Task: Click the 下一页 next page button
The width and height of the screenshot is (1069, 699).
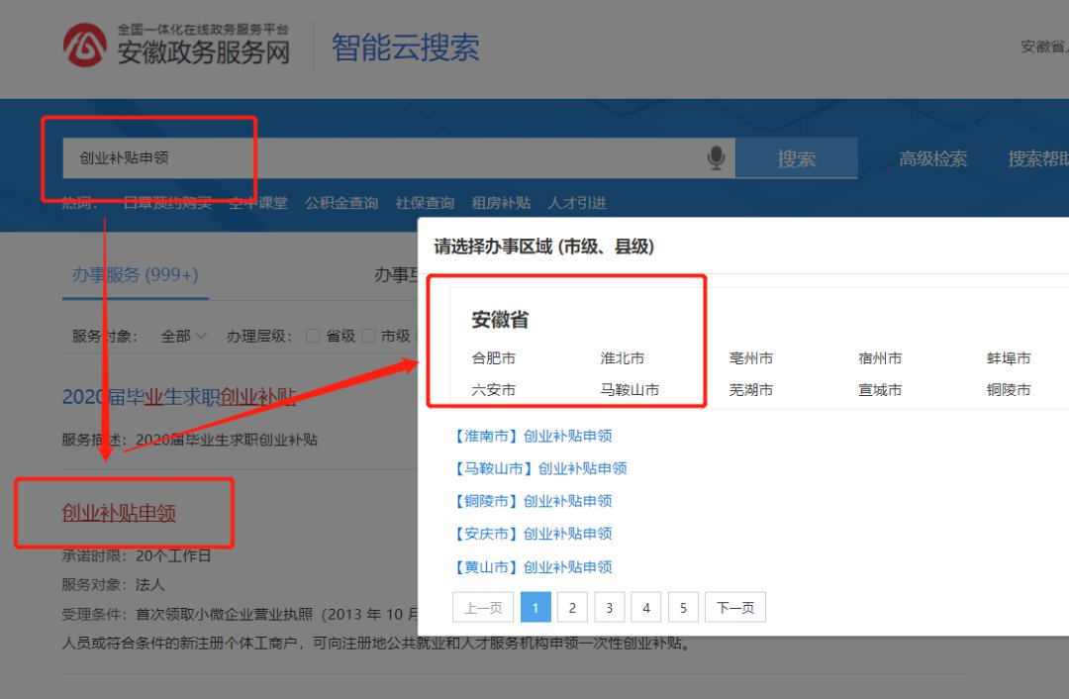Action: pos(734,607)
